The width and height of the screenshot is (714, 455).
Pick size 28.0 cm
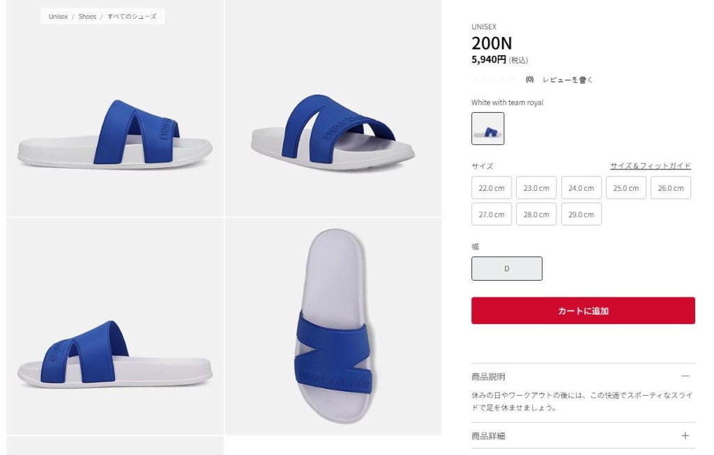[536, 215]
